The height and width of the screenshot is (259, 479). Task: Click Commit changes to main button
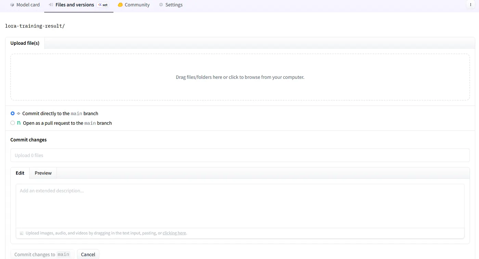[x=42, y=254]
